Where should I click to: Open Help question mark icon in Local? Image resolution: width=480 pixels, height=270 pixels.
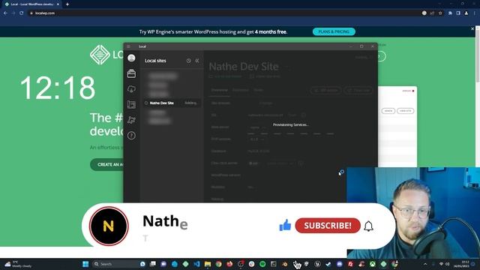pyautogui.click(x=131, y=135)
